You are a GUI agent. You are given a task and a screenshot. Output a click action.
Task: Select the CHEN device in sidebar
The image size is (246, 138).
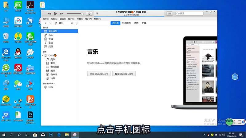coord(52,56)
